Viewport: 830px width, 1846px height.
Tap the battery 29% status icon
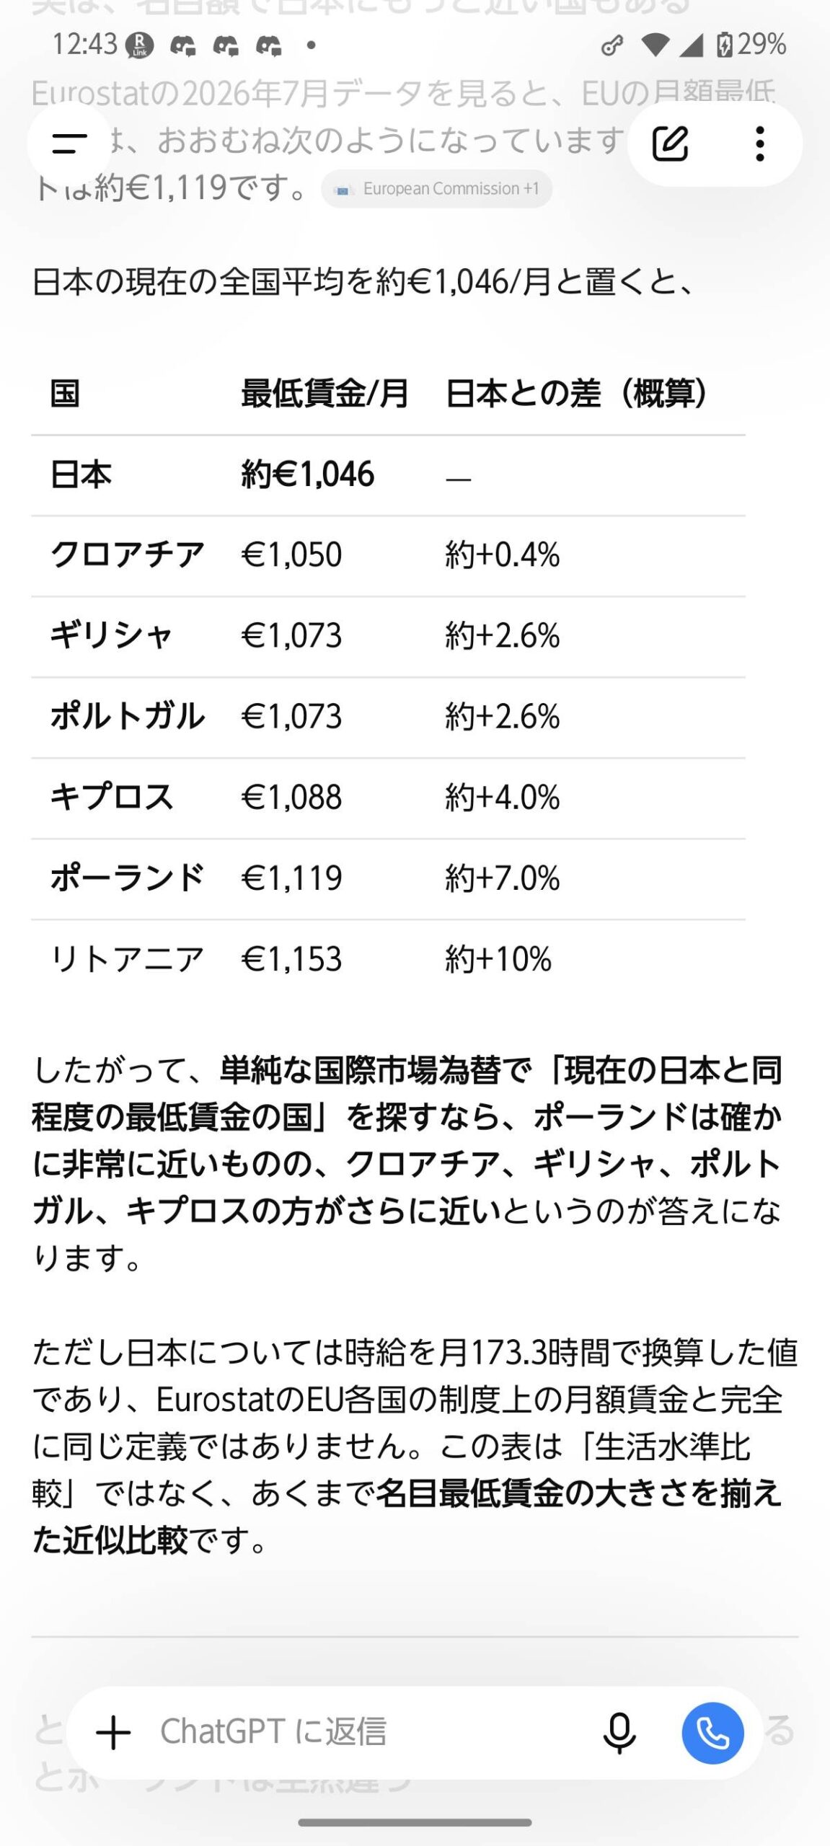(751, 45)
